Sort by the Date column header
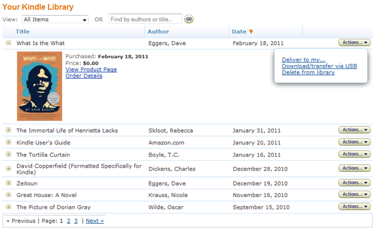The image size is (375, 230). click(x=239, y=31)
